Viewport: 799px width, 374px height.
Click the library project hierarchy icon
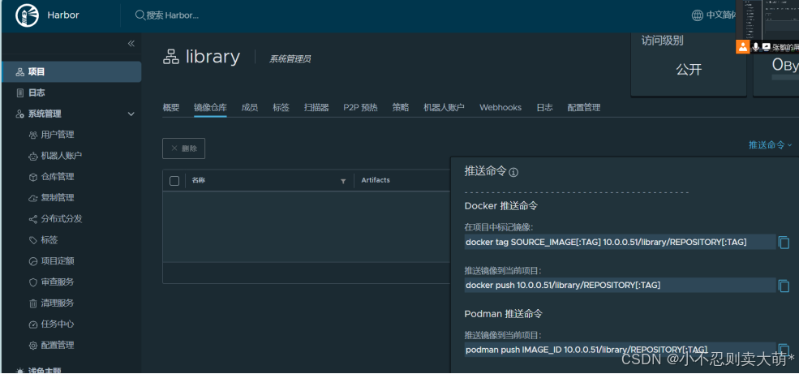click(x=171, y=57)
